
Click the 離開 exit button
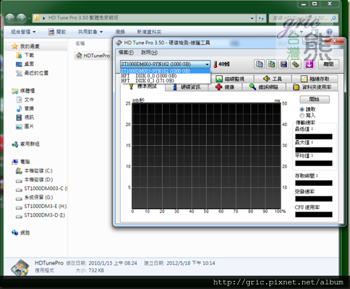[x=327, y=64]
